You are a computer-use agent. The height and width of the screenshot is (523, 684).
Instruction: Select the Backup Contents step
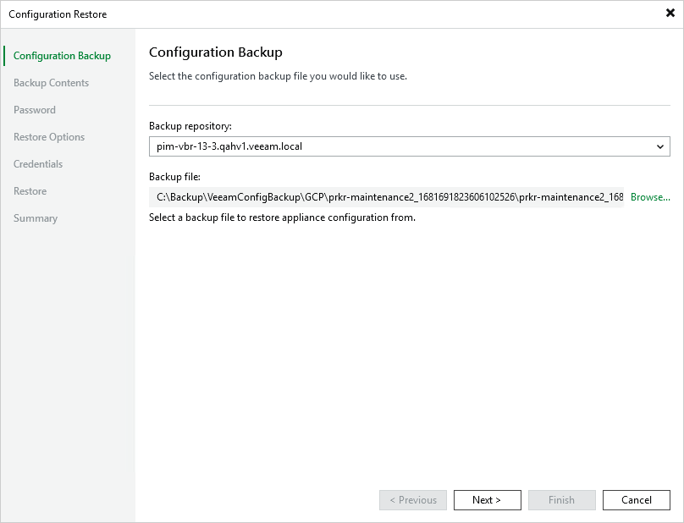51,83
